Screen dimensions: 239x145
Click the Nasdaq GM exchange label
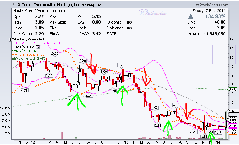click(91, 5)
